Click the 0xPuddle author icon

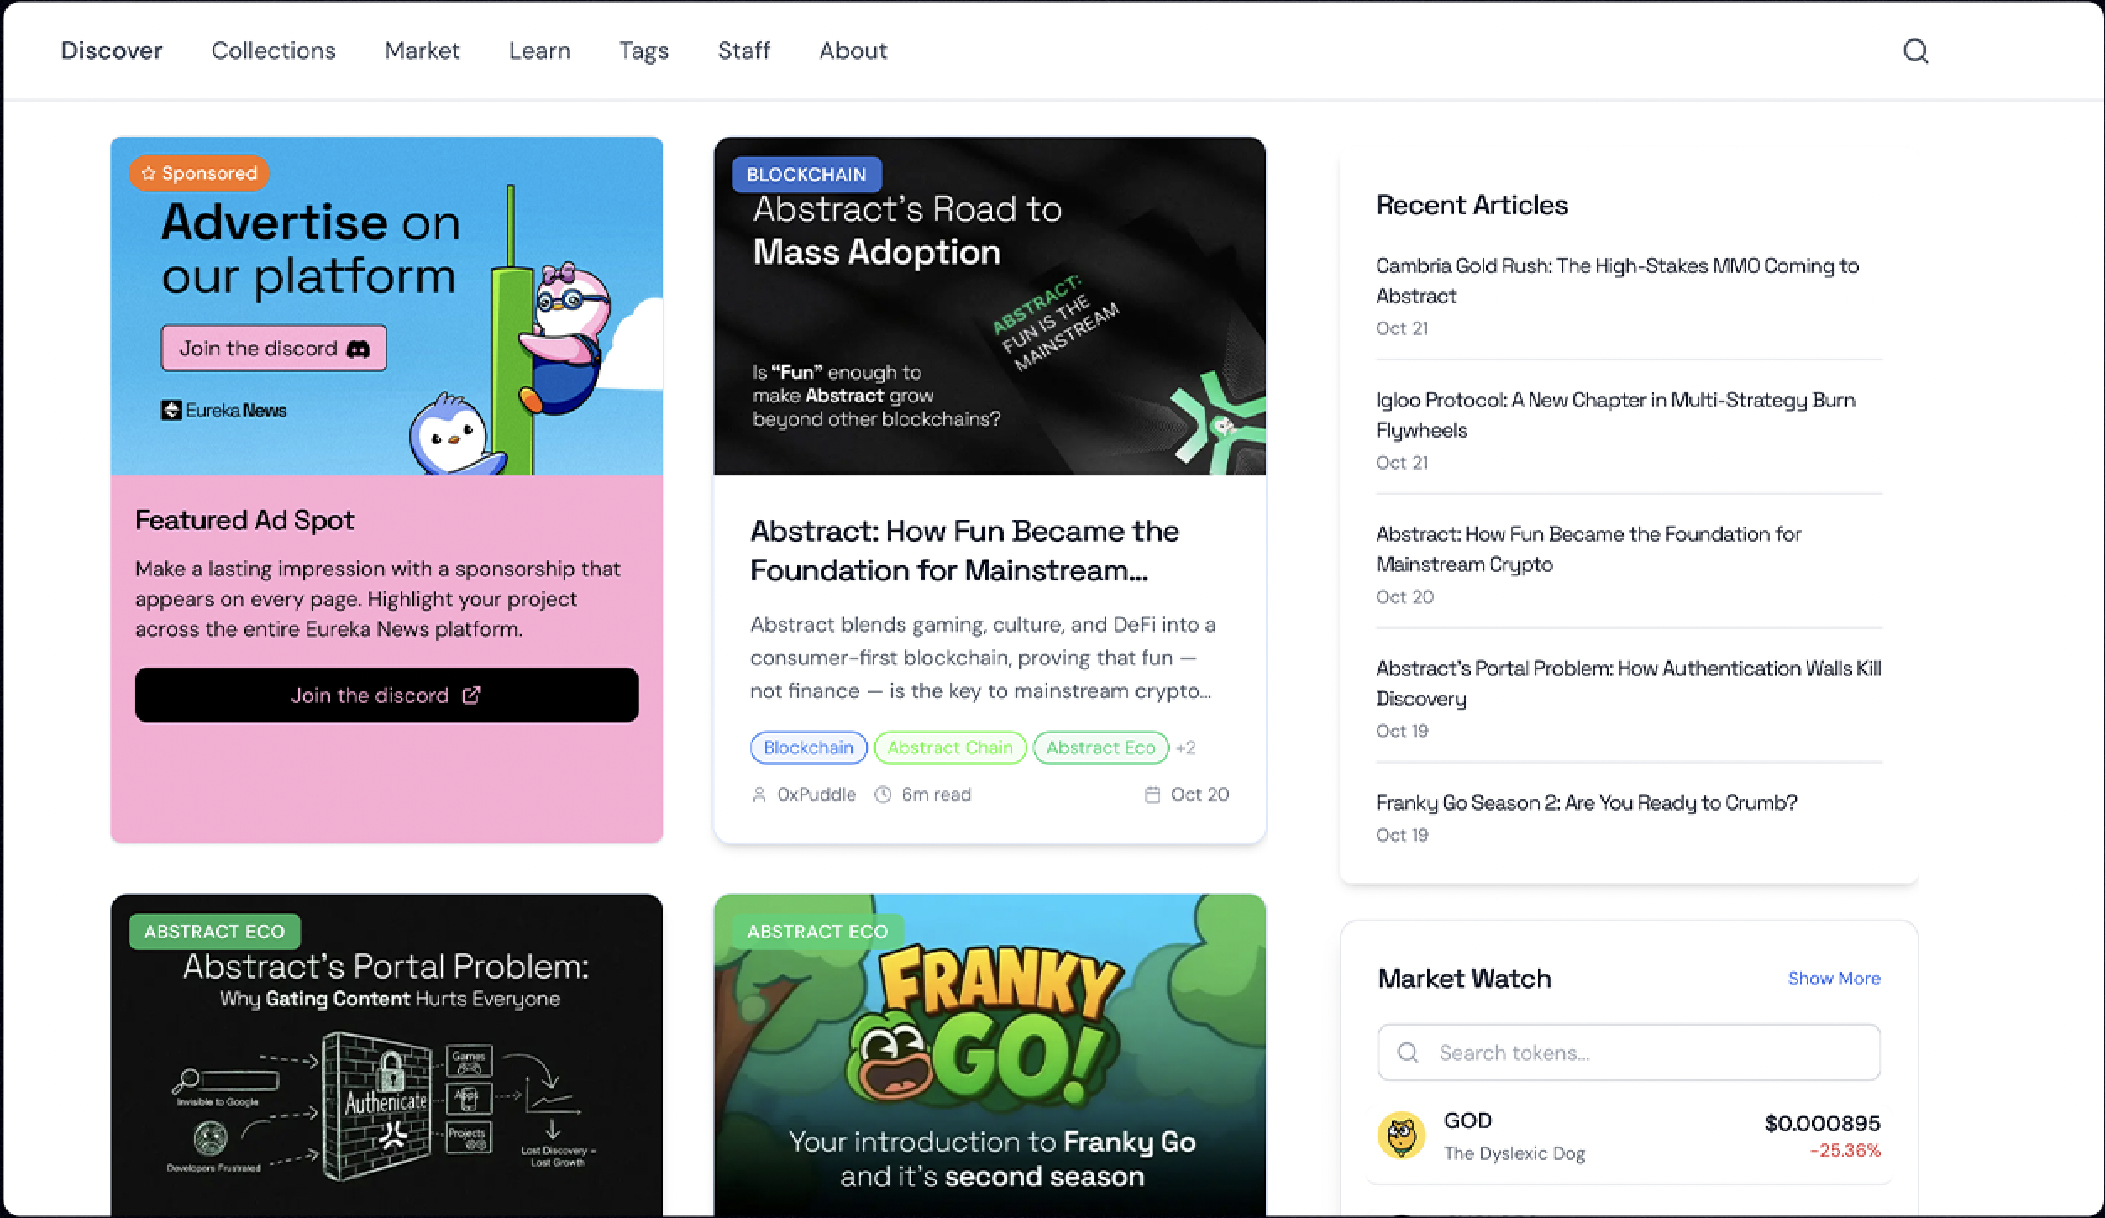pos(759,795)
